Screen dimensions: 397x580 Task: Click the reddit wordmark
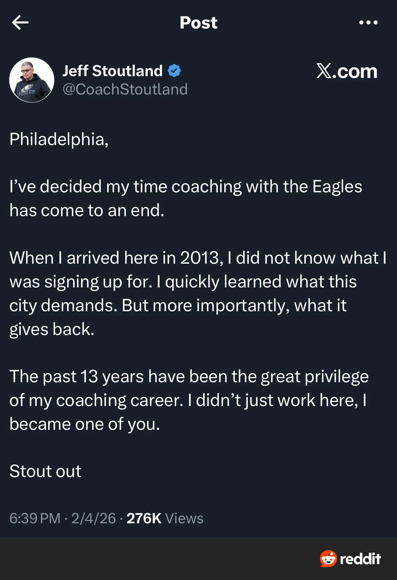click(360, 559)
